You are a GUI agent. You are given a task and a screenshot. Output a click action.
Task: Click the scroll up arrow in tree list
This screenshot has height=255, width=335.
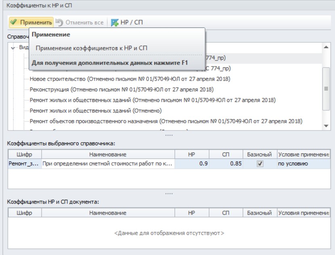coord(326,47)
